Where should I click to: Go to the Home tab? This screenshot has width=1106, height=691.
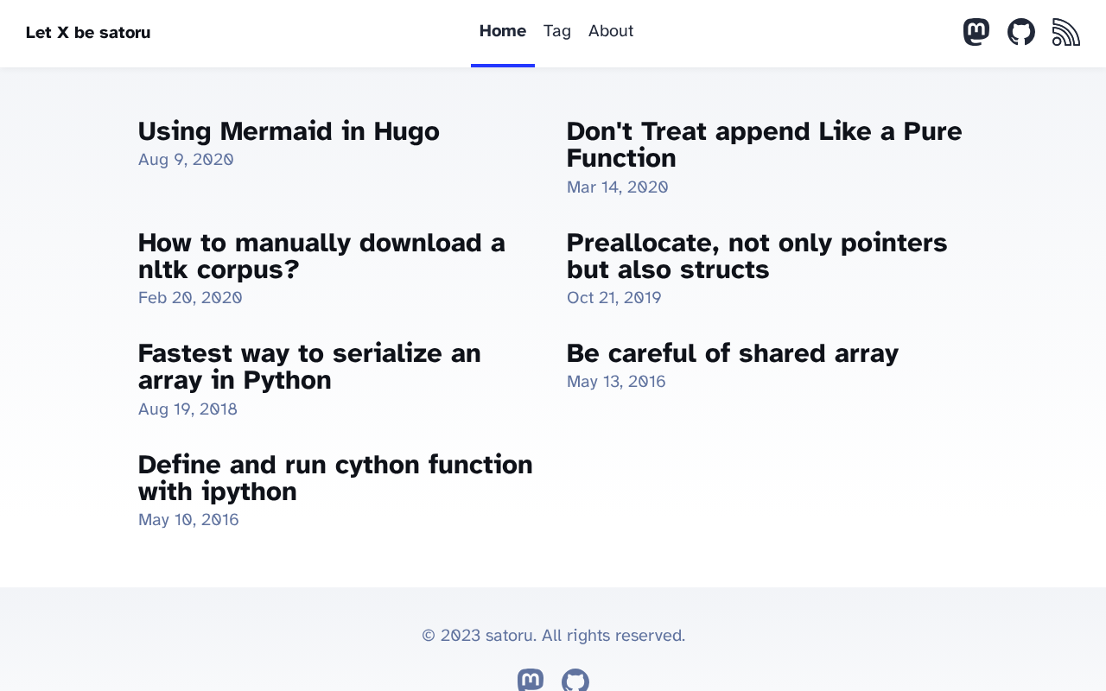pos(503,31)
